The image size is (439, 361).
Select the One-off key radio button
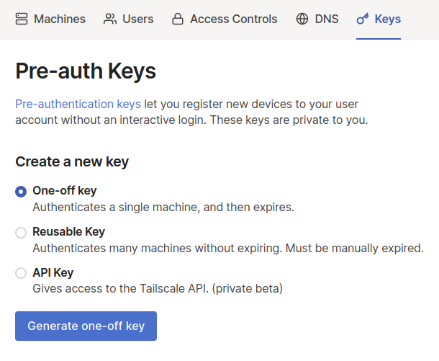21,192
